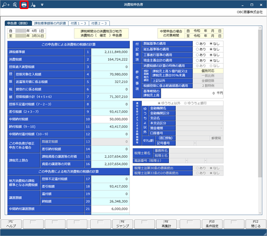Click the 2割特例 option field
Image resolution: width=267 pixels, height=236 pixels.
[x=208, y=86]
